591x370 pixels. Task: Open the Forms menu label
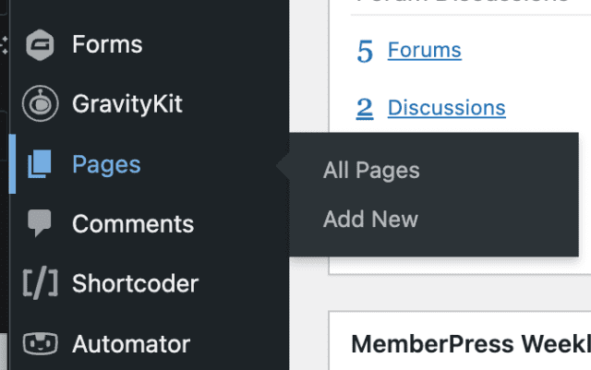click(x=107, y=44)
